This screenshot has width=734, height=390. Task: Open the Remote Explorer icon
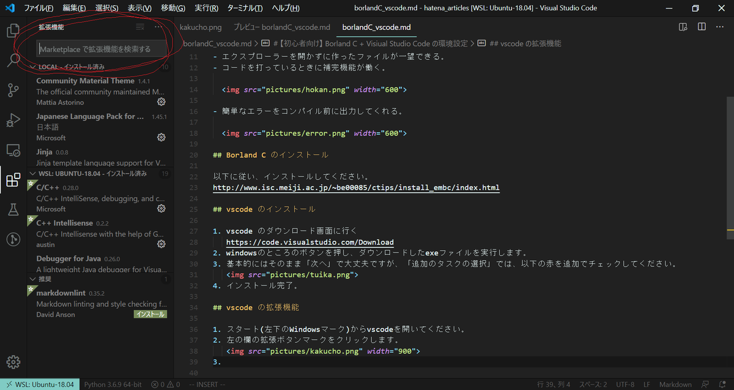click(13, 150)
